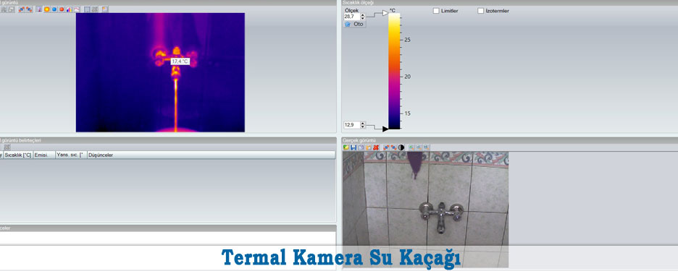Click the thermometer icon in thermal toolbar
The height and width of the screenshot is (271, 678).
(39, 9)
